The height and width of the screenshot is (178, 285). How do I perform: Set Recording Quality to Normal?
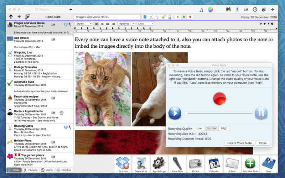[211, 128]
